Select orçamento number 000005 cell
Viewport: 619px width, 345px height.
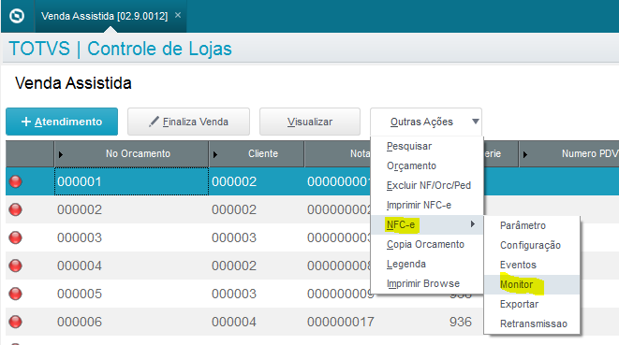point(131,294)
